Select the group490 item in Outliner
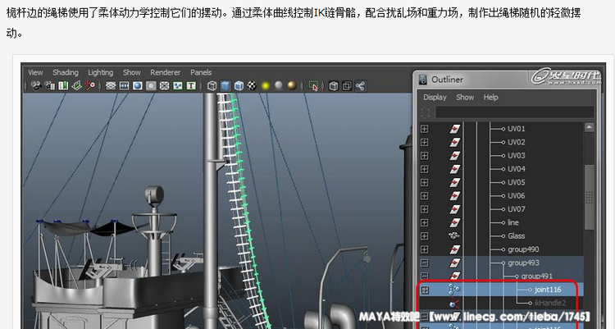Viewport: 615px width, 329px height. 523,249
